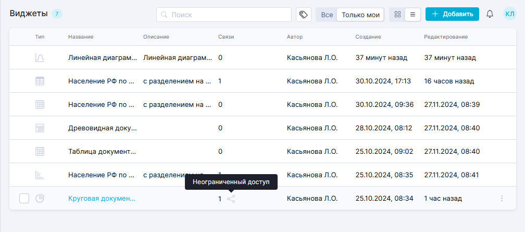Click the bar chart type icon
This screenshot has height=232, width=525.
pos(40,175)
